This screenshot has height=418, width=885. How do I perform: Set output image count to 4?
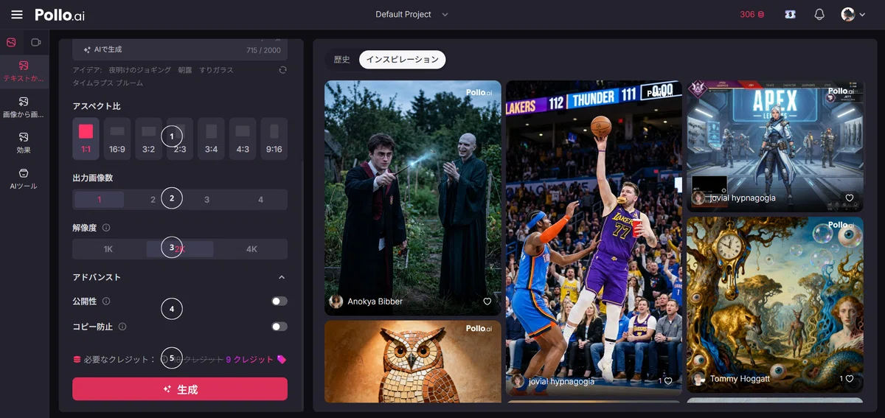(x=260, y=200)
